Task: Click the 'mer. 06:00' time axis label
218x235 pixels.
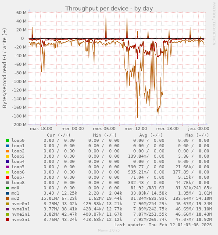Action: click(x=104, y=129)
